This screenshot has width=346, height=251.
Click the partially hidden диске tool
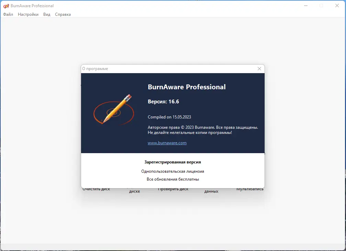click(x=134, y=191)
